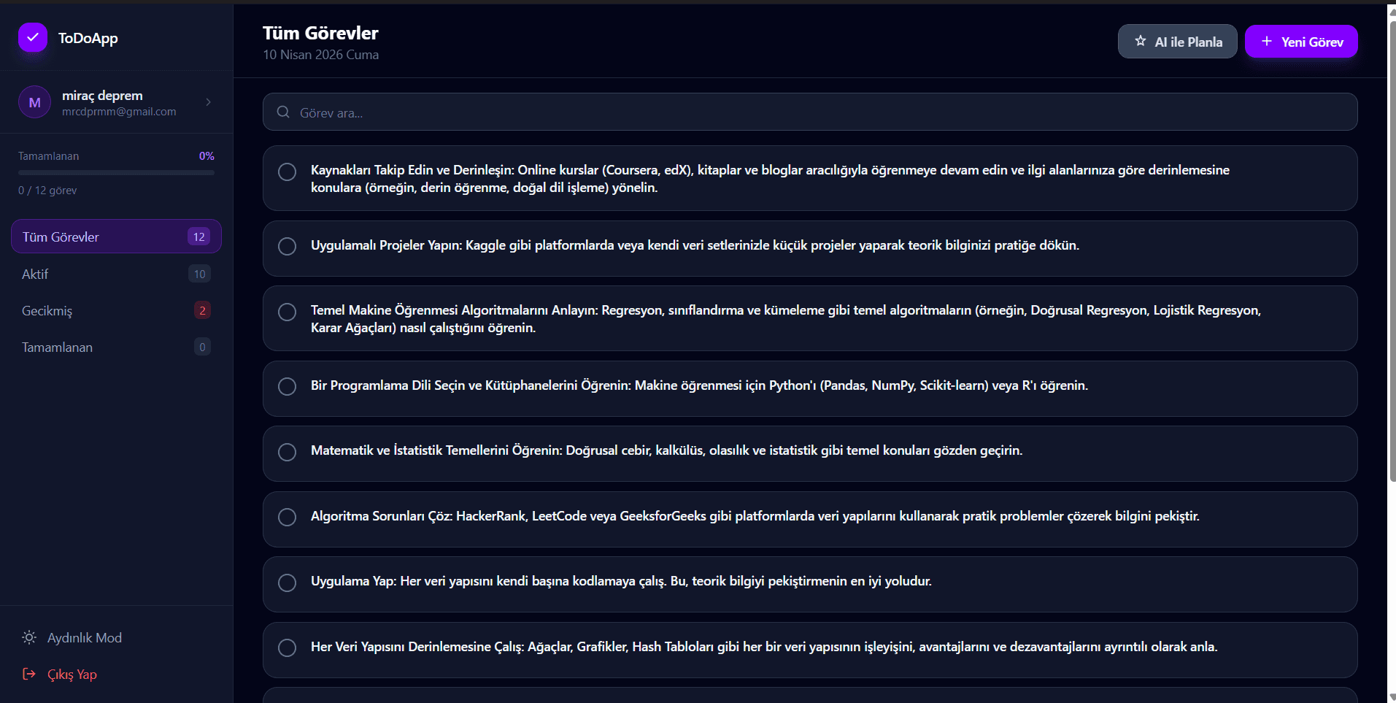This screenshot has width=1396, height=703.
Task: Click the purple M user avatar
Action: coord(34,102)
